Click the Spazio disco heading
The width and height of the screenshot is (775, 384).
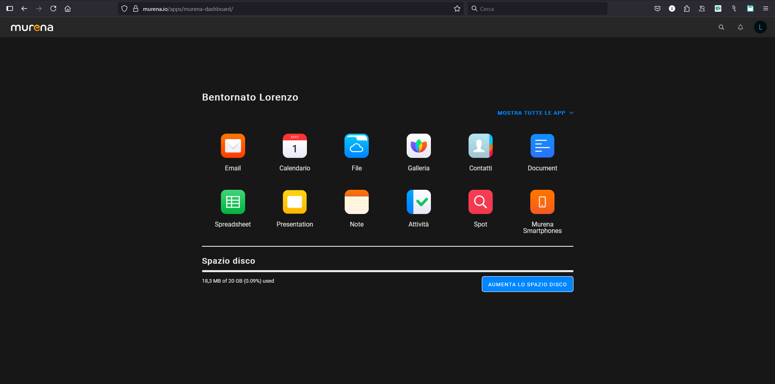coord(229,261)
